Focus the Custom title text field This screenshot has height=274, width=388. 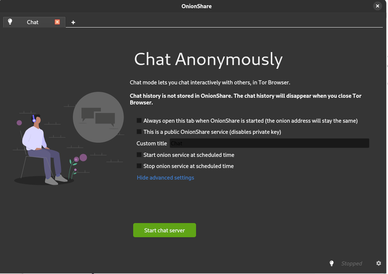(x=269, y=143)
